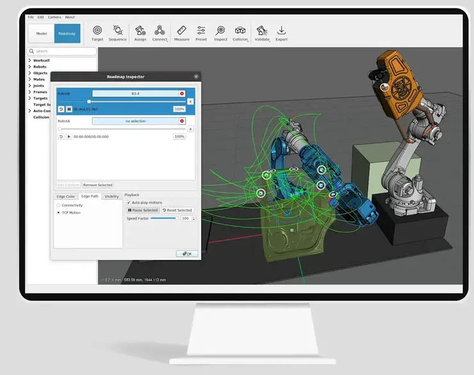Expand the Targets tree node
Image resolution: width=474 pixels, height=375 pixels.
click(x=29, y=98)
